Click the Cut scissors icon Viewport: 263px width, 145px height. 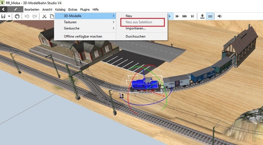[x=45, y=16]
